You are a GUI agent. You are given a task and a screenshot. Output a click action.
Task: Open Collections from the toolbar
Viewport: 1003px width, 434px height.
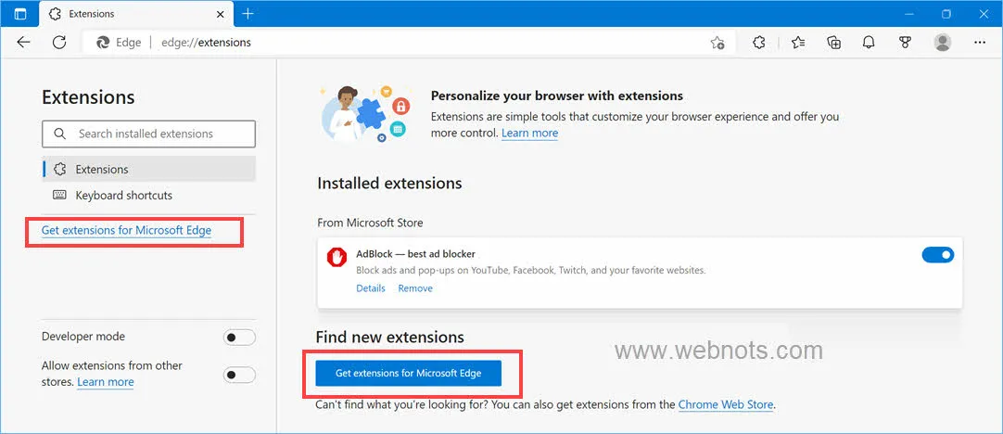pyautogui.click(x=833, y=43)
